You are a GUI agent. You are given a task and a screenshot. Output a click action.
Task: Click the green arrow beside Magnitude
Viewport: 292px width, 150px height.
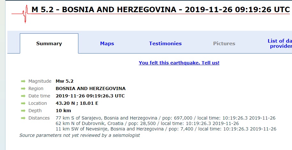coord(23,81)
